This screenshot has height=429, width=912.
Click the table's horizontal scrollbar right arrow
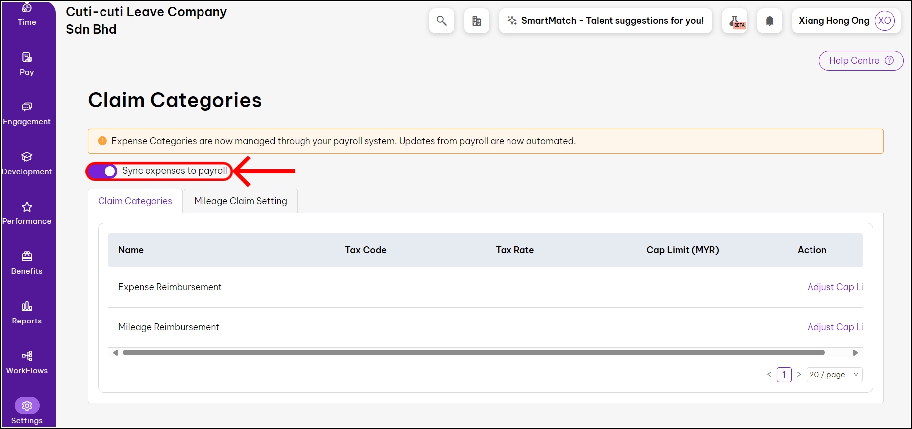point(855,353)
